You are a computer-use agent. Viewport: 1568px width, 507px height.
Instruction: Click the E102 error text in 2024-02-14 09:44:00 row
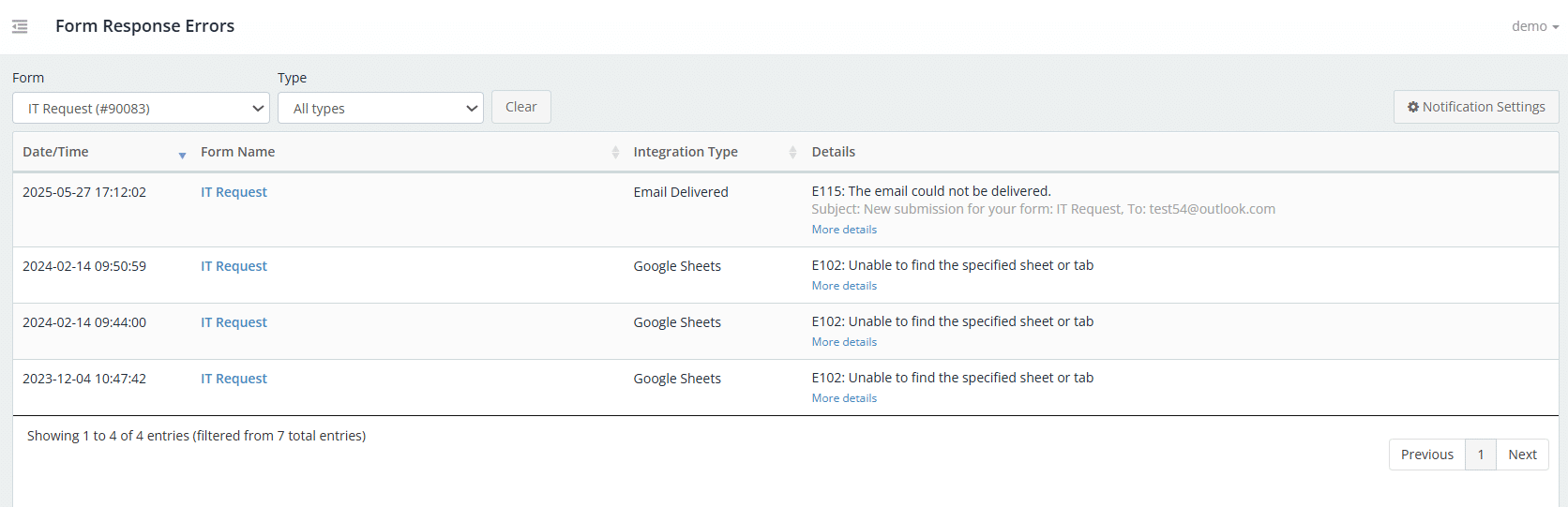[953, 321]
